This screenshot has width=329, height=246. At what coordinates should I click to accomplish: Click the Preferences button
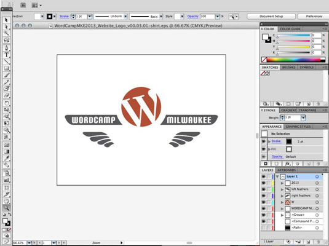pyautogui.click(x=314, y=17)
